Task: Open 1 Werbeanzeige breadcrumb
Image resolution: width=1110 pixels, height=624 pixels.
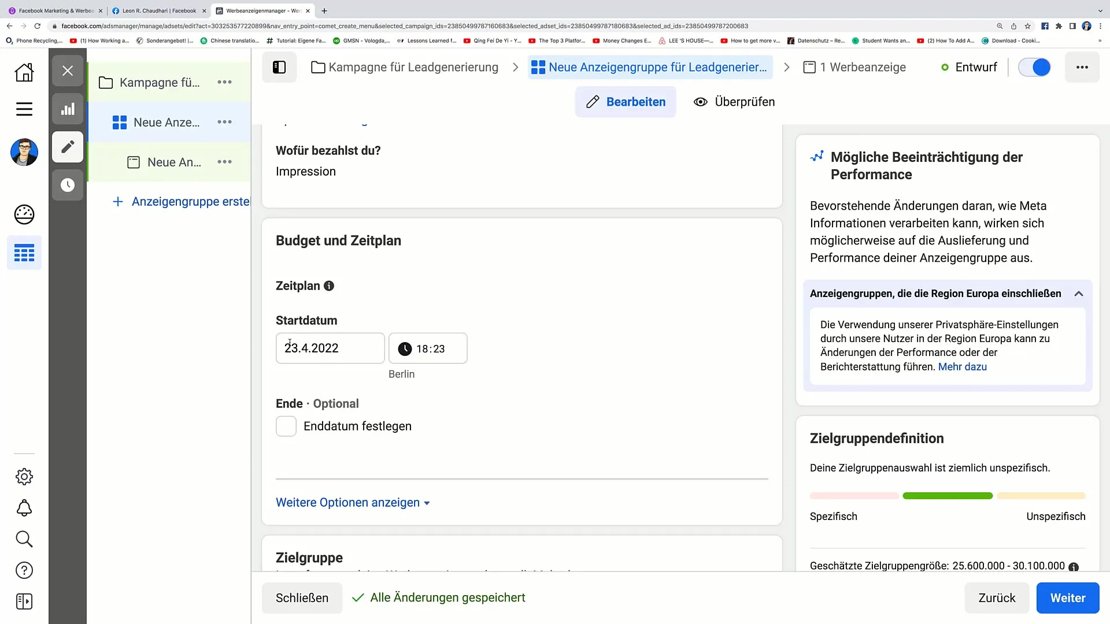Action: 854,67
